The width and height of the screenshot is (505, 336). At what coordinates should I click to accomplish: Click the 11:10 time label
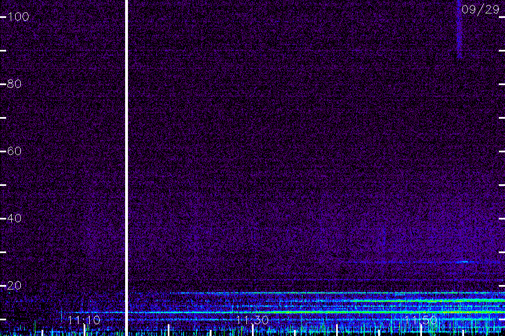[84, 320]
